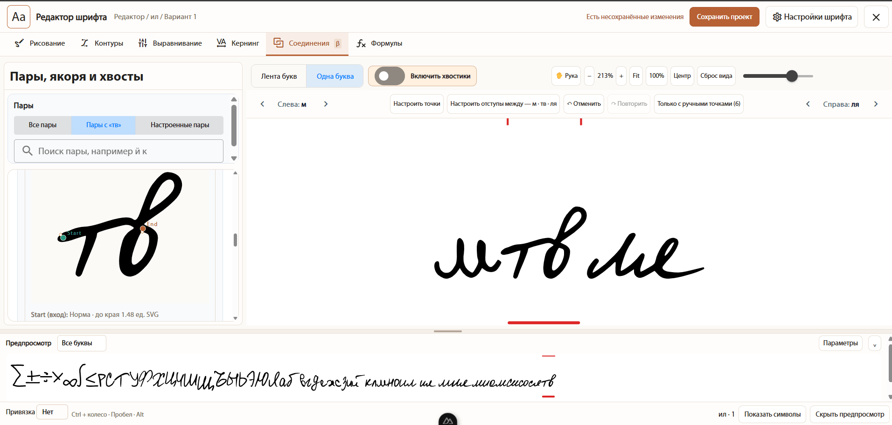Select the Все пары filter

tap(42, 125)
